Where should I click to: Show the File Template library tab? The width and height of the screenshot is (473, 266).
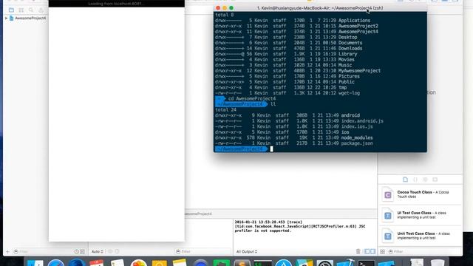(406, 180)
